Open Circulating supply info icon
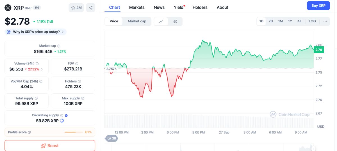This screenshot has height=151, width=337. pyautogui.click(x=62, y=115)
